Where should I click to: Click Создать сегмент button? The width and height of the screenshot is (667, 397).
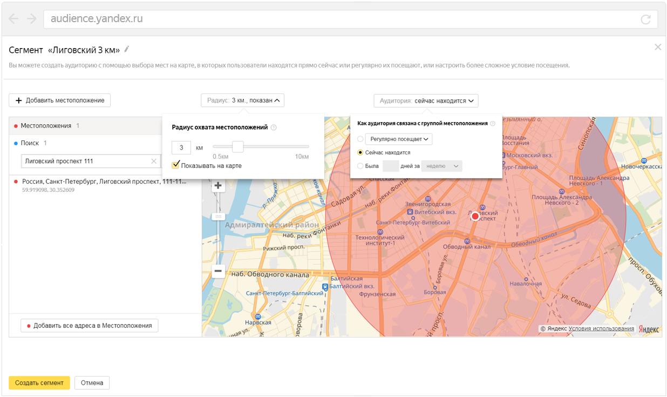39,383
